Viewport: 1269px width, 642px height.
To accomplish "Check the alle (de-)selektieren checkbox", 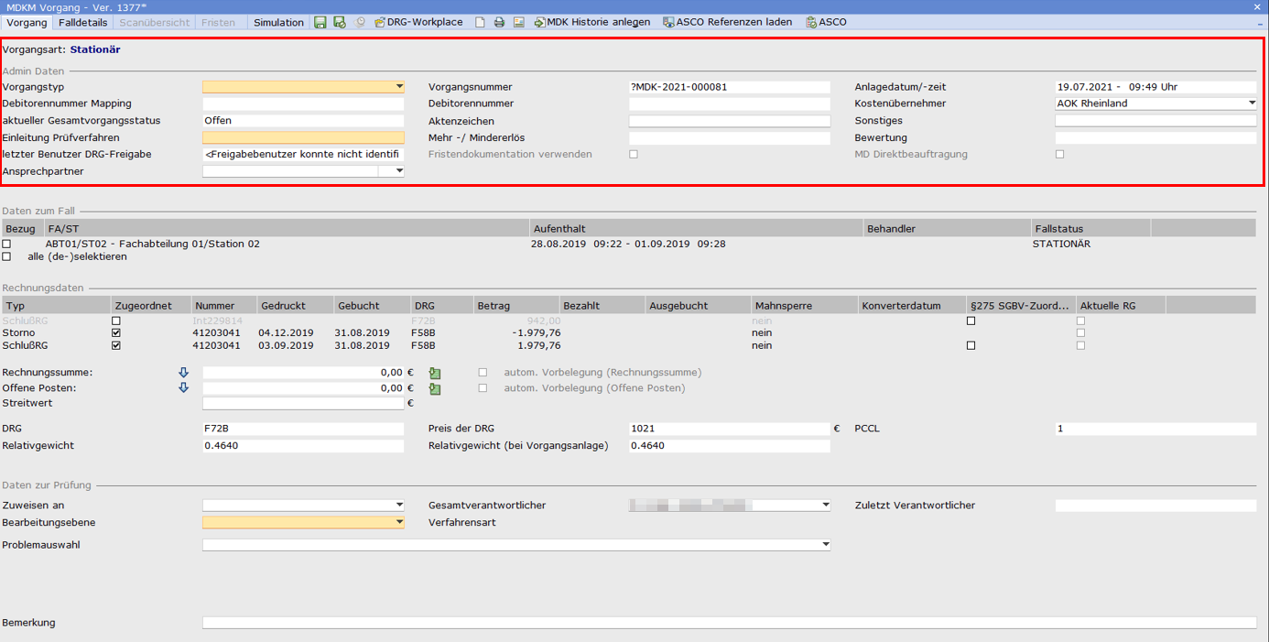I will 6,256.
